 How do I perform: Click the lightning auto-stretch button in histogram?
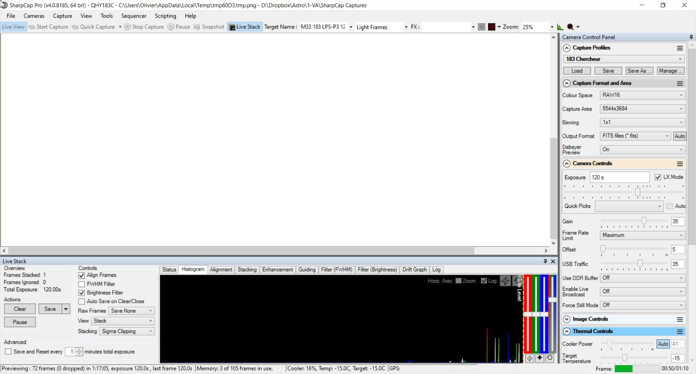tap(505, 281)
